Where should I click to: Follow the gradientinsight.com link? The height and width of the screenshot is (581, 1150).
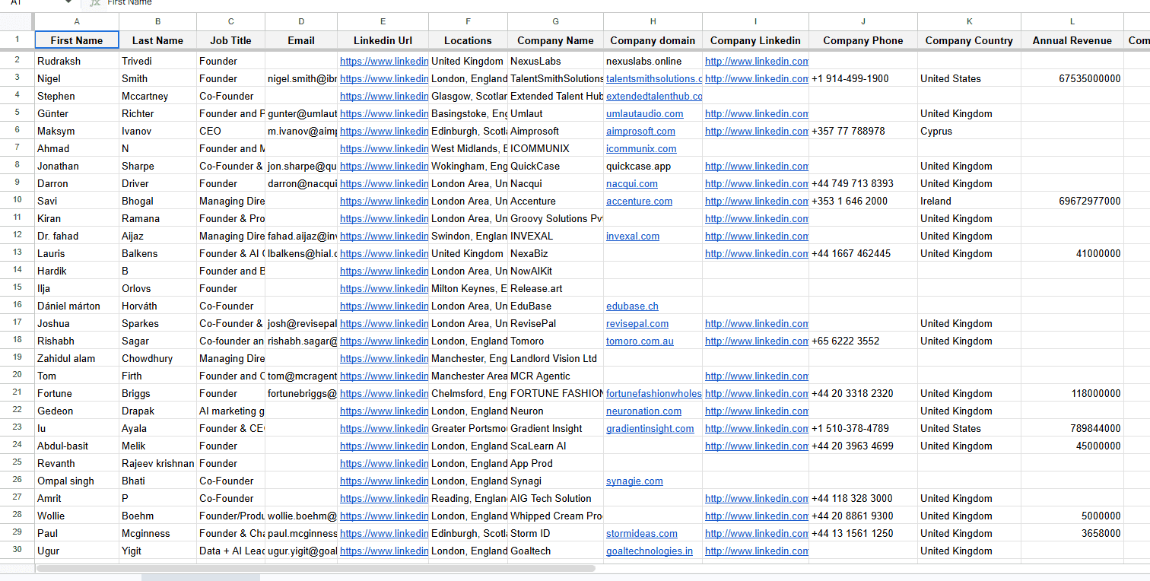click(650, 429)
